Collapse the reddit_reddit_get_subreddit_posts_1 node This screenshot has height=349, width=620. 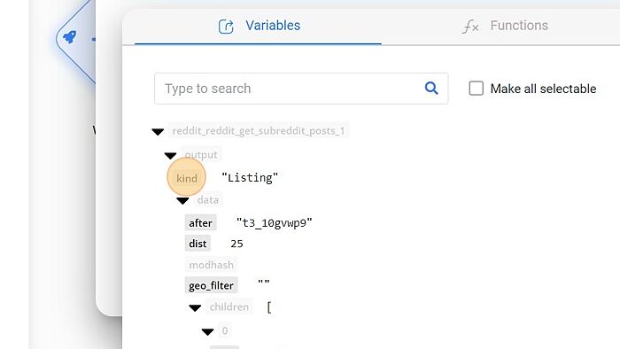[158, 132]
